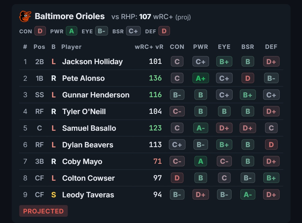This screenshot has width=302, height=223.
Task: Click the team DEF grade D badge
Action: [164, 31]
